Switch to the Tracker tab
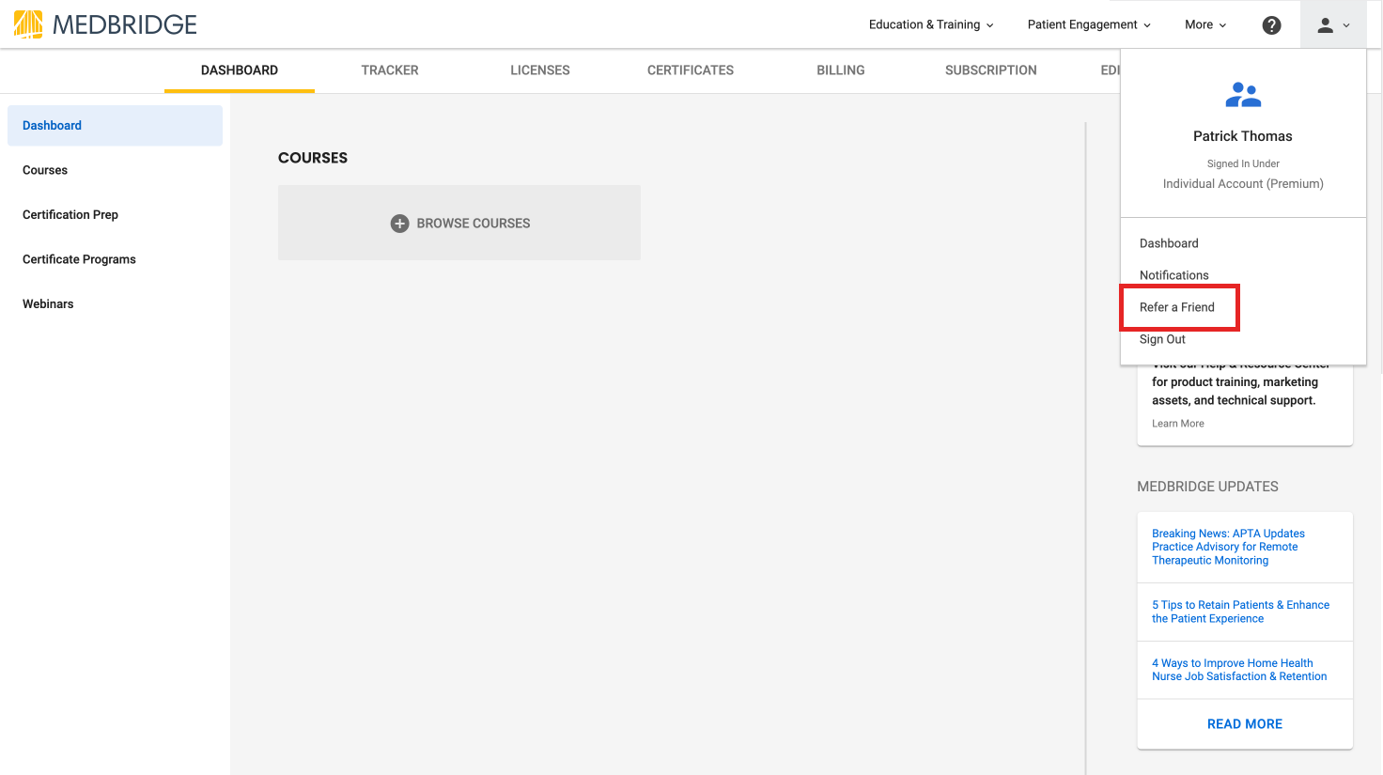This screenshot has height=775, width=1383. (390, 70)
